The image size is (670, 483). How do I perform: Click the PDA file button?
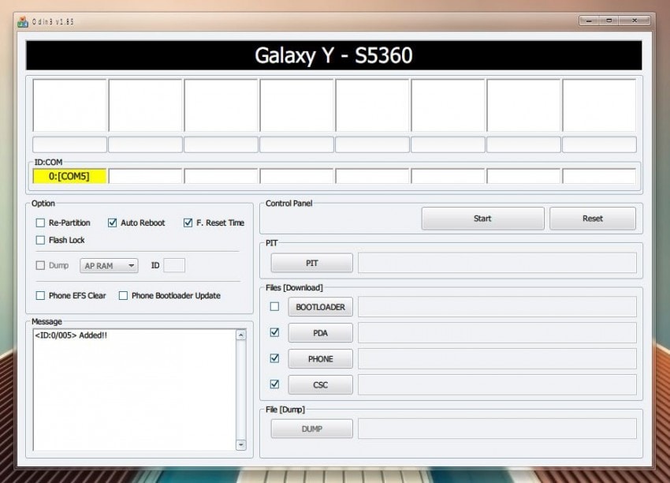click(321, 333)
